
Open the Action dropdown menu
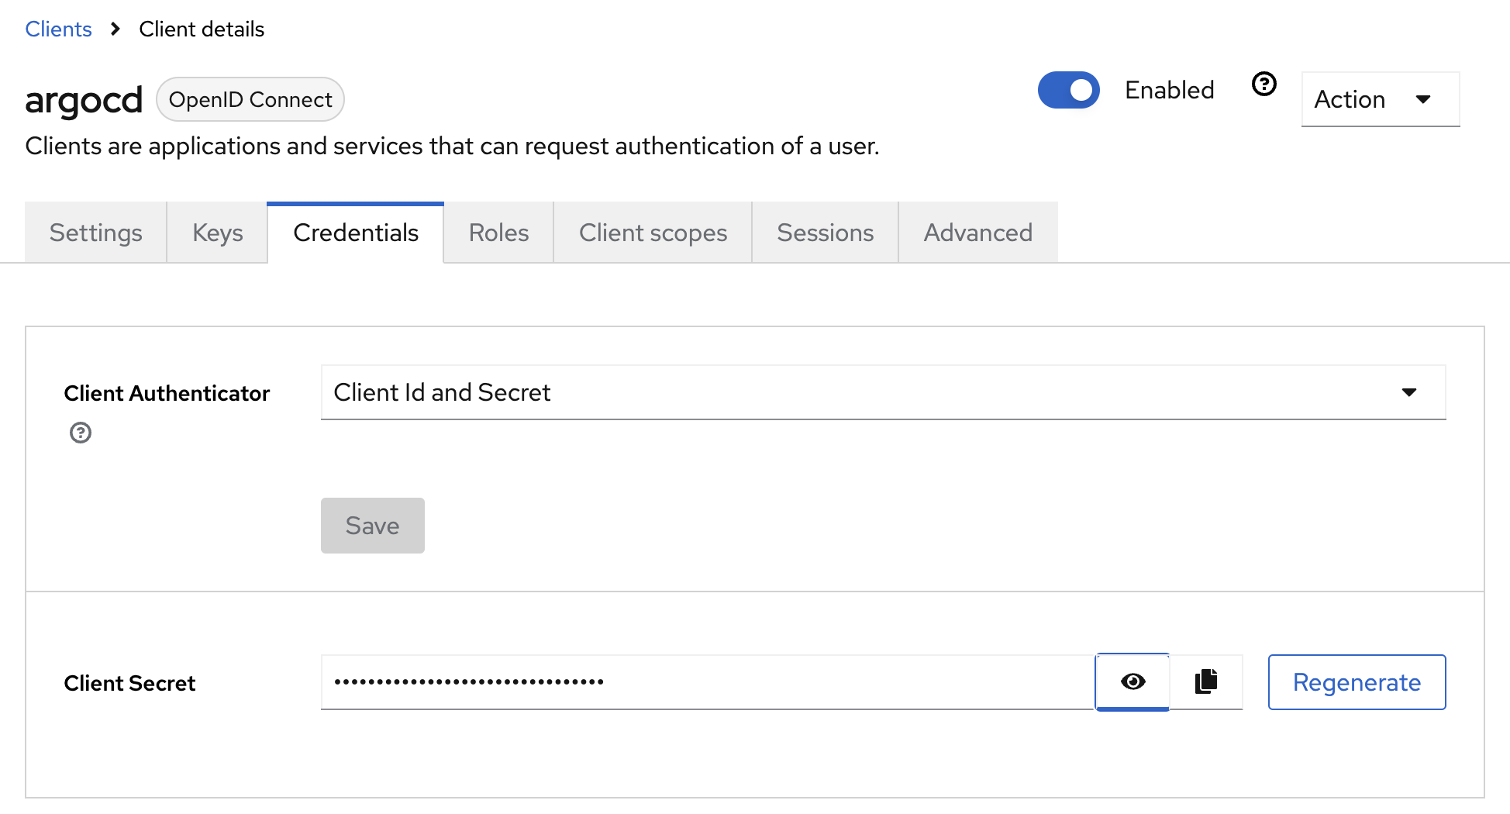[x=1380, y=99]
